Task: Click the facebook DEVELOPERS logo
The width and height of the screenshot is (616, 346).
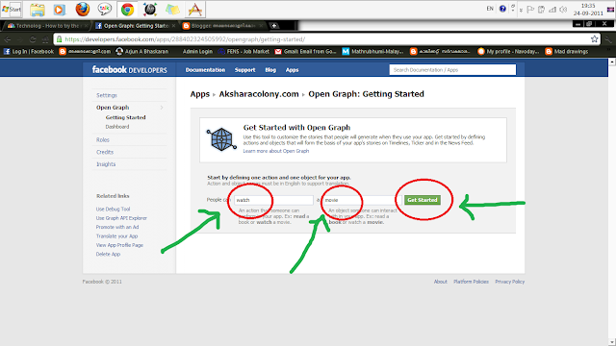Action: (x=129, y=70)
